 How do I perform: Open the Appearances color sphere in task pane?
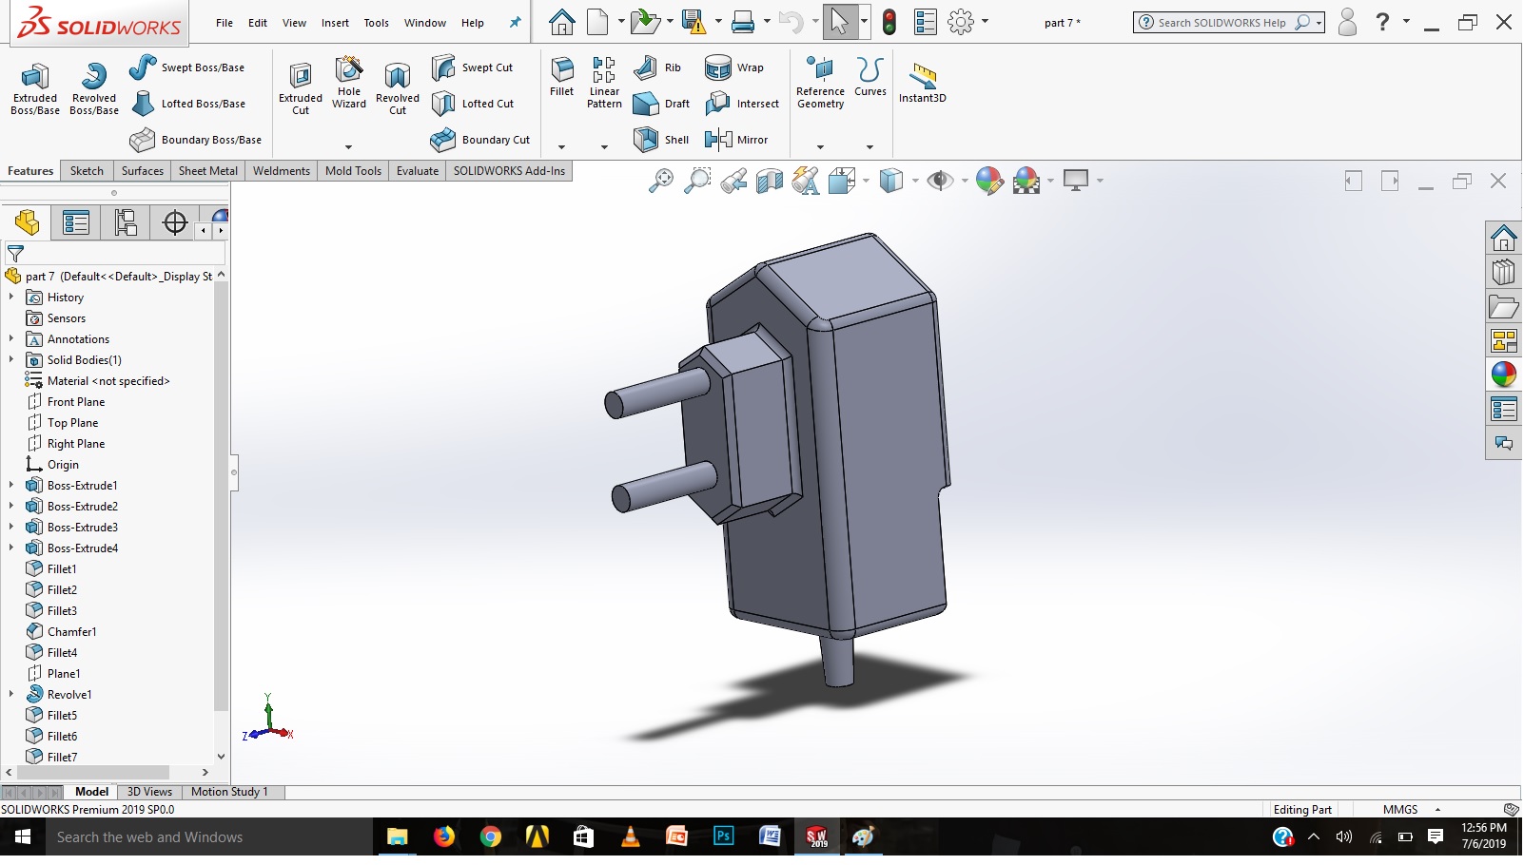tap(1504, 375)
